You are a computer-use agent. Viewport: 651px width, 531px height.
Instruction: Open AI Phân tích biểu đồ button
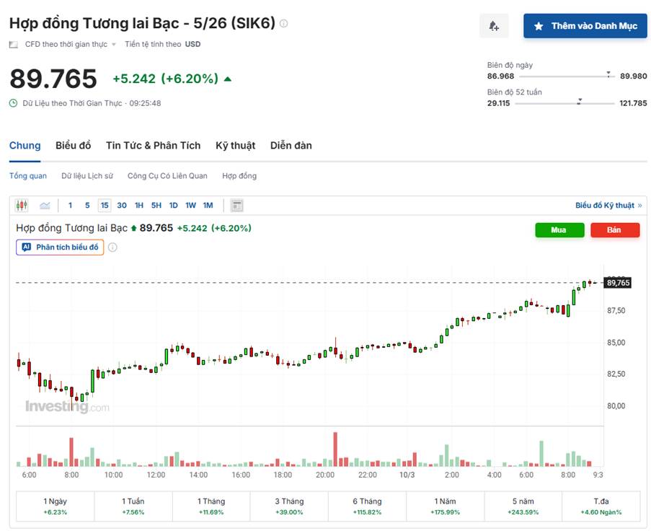coord(60,247)
